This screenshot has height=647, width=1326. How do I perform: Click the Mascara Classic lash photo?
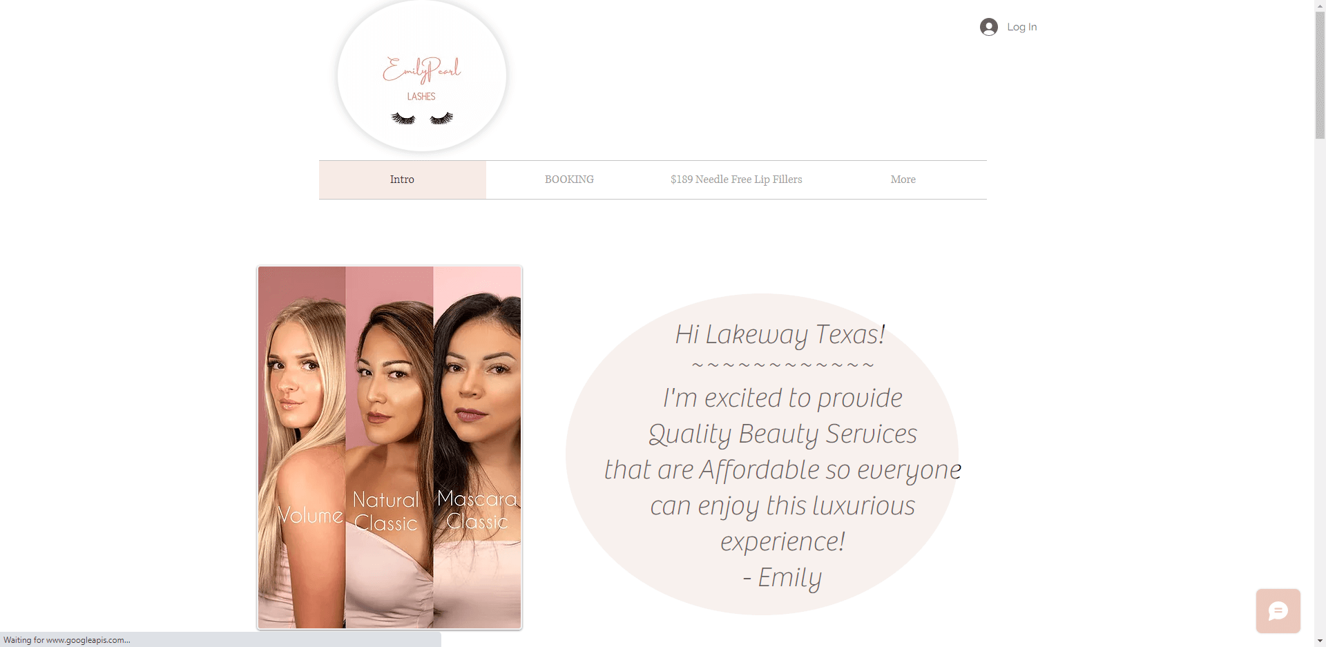point(477,447)
